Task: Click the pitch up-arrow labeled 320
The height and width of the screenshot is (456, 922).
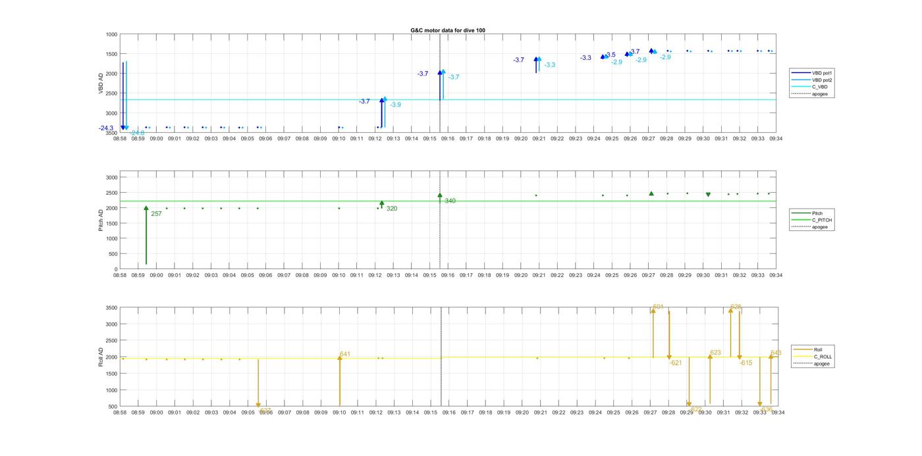Action: (x=381, y=204)
